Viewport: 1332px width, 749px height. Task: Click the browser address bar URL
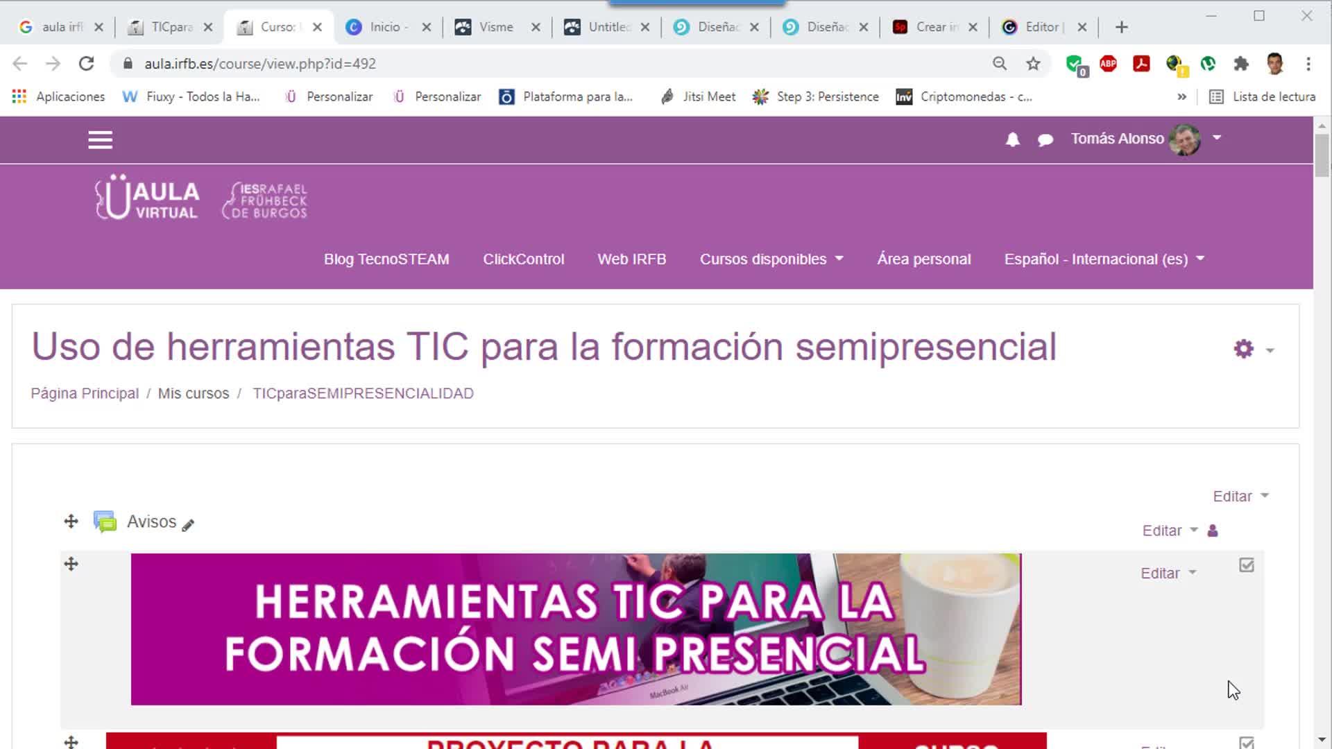pos(260,64)
